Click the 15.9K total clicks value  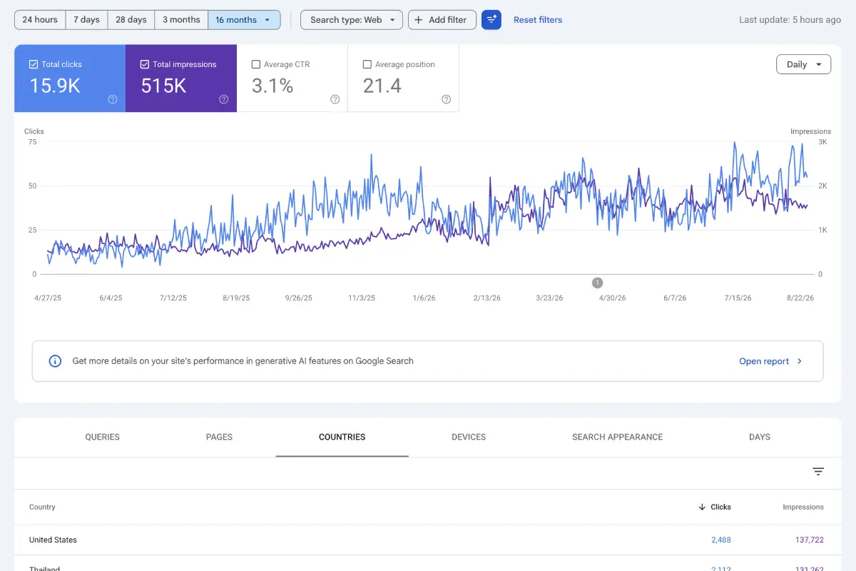pos(54,86)
